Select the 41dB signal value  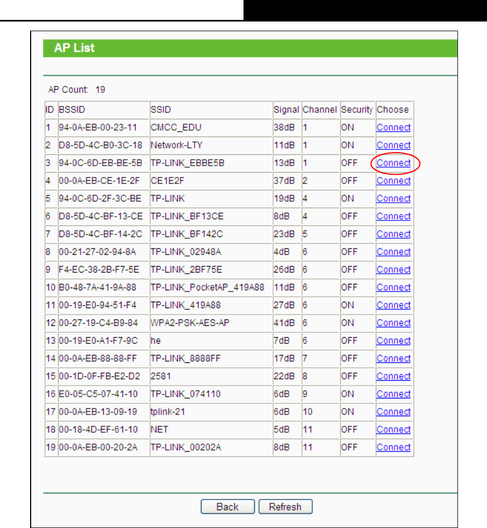click(x=284, y=323)
